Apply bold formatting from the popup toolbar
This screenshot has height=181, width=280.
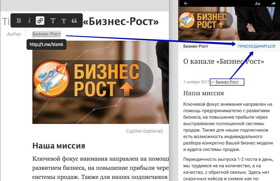19,21
